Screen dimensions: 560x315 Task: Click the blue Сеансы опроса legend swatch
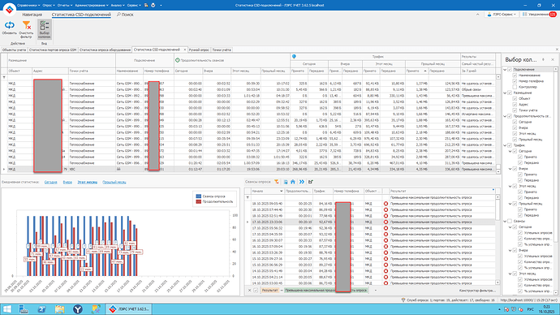(x=199, y=196)
